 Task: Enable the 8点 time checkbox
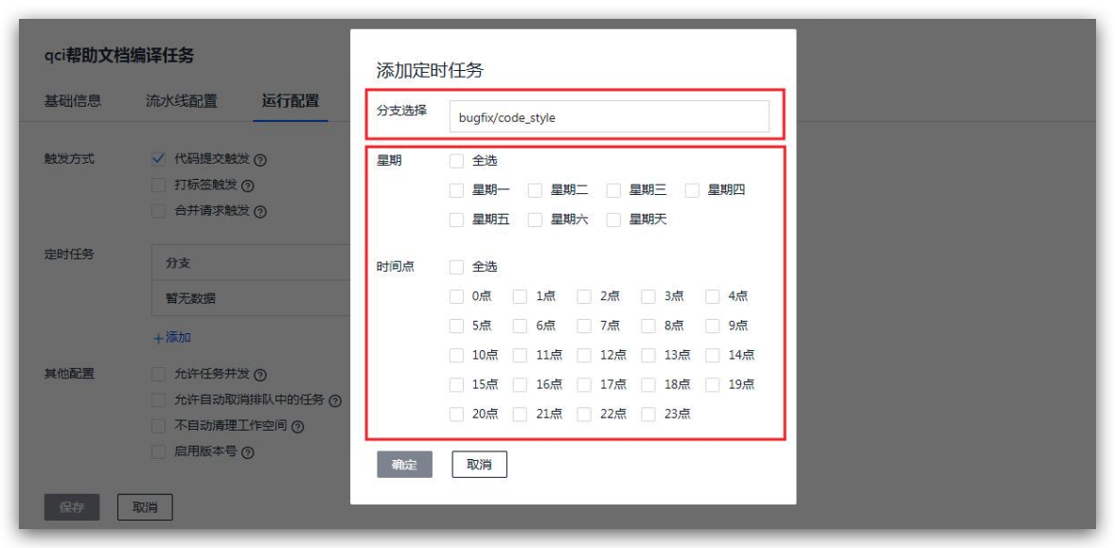pos(648,326)
